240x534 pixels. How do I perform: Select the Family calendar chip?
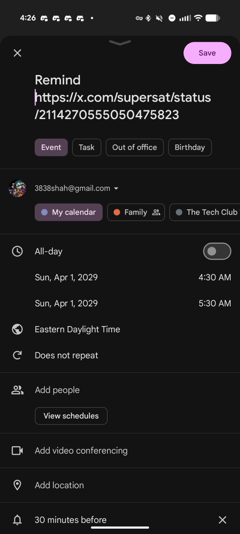pos(136,212)
